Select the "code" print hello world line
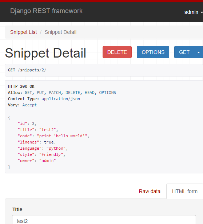Viewport: 203px width, 224px height. (53, 136)
